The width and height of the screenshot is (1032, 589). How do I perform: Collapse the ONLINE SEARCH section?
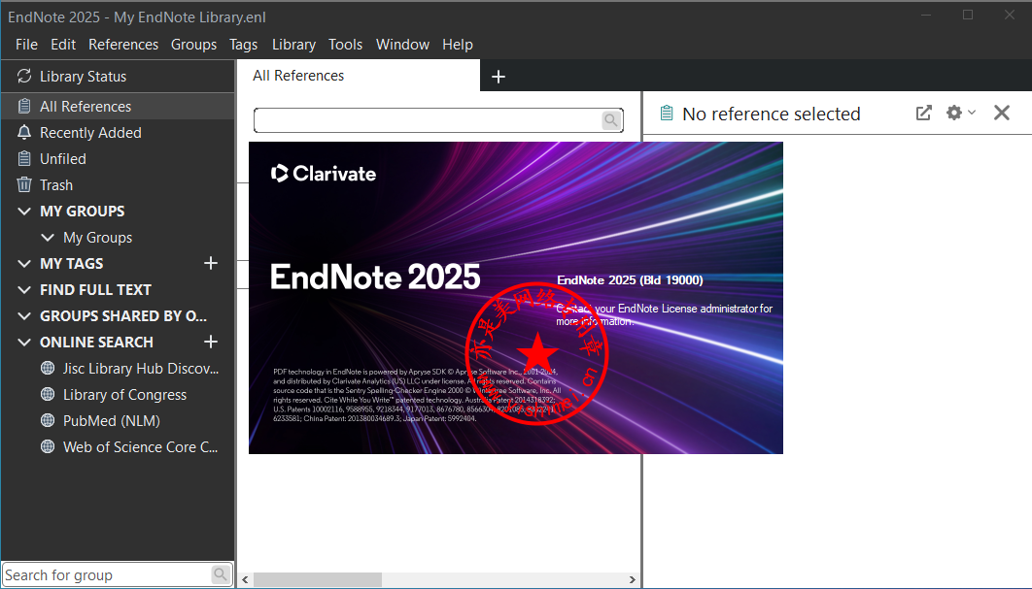[24, 343]
